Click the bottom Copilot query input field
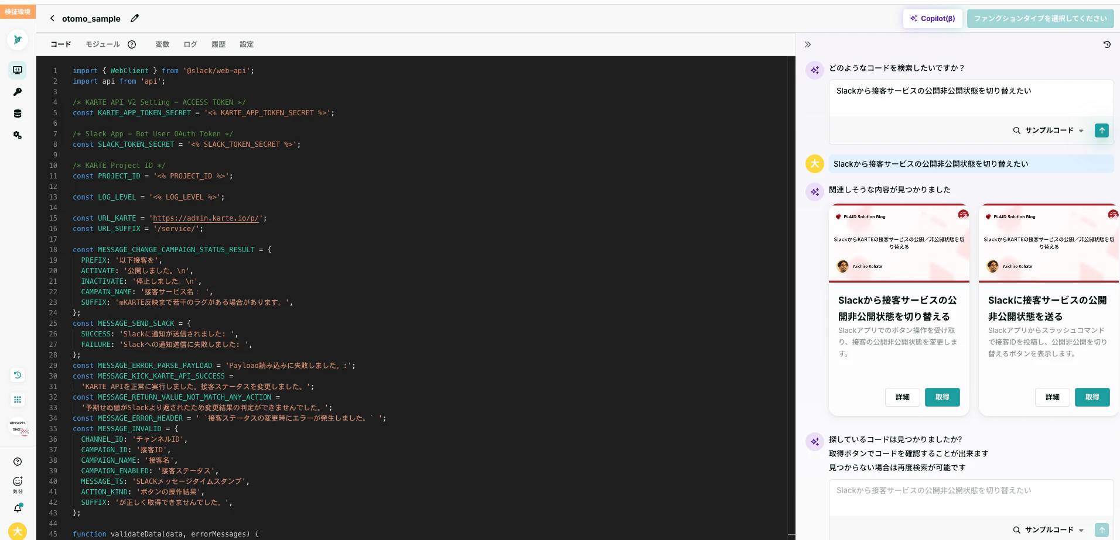Viewport: 1120px width, 540px height. click(971, 497)
